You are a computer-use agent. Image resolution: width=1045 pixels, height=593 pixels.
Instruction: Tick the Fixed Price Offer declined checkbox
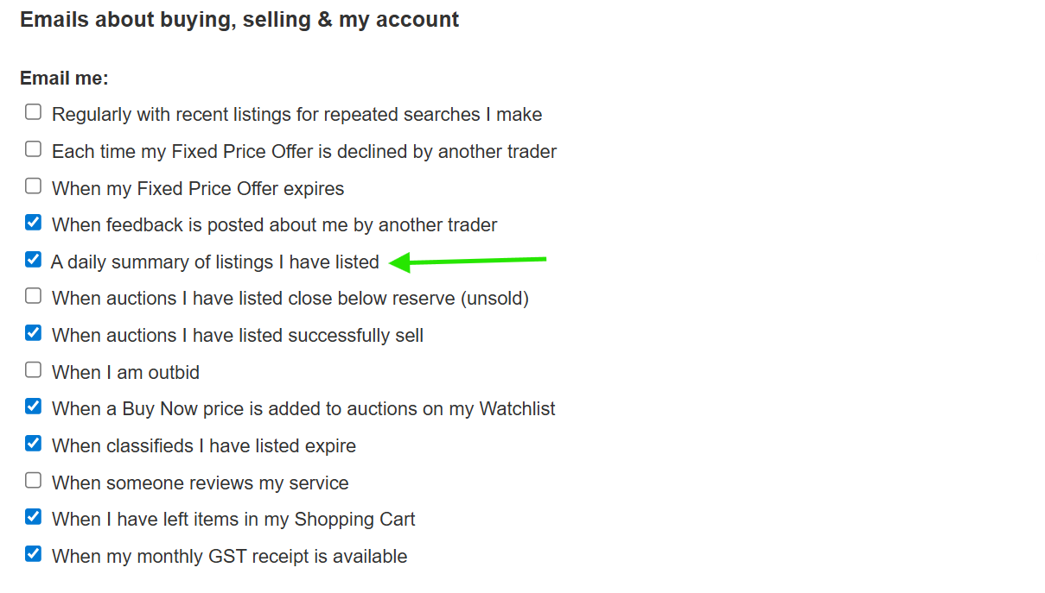(33, 149)
